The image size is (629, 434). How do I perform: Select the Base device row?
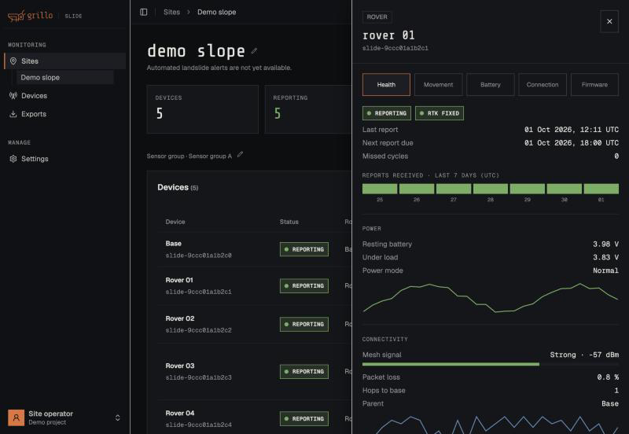pos(255,249)
